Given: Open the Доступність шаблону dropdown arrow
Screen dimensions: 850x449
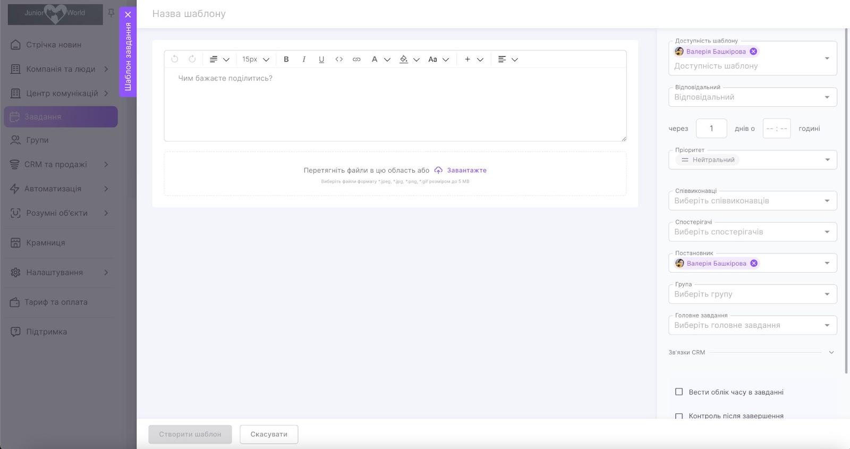Looking at the screenshot, I should (827, 58).
